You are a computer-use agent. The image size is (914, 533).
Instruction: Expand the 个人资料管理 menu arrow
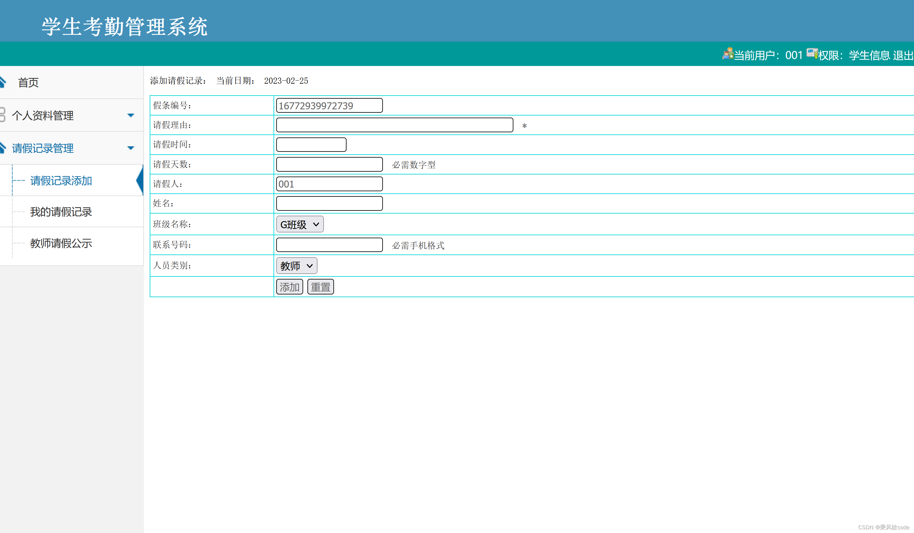pyautogui.click(x=130, y=115)
